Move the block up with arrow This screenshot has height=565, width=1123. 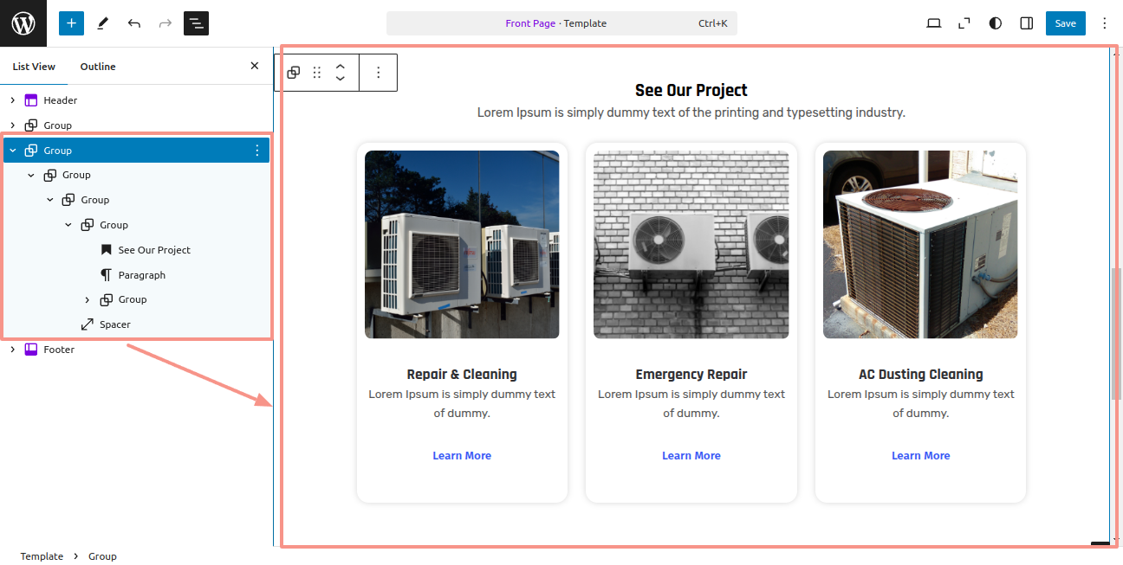coord(341,67)
